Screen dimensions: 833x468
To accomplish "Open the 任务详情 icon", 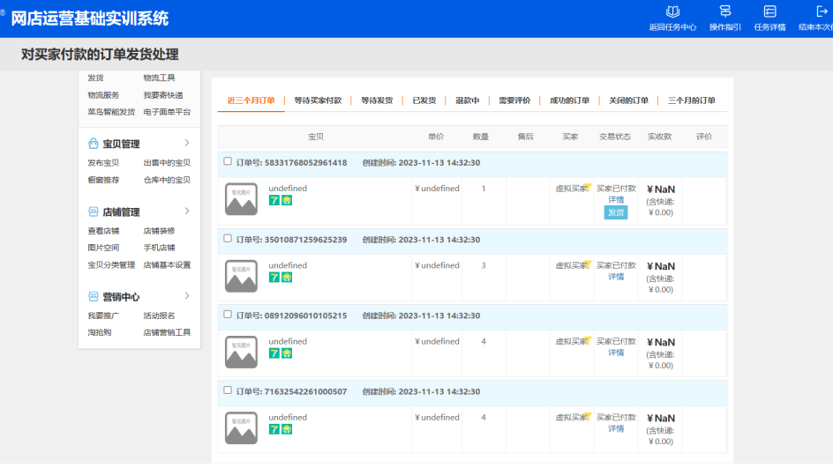I will [x=769, y=11].
